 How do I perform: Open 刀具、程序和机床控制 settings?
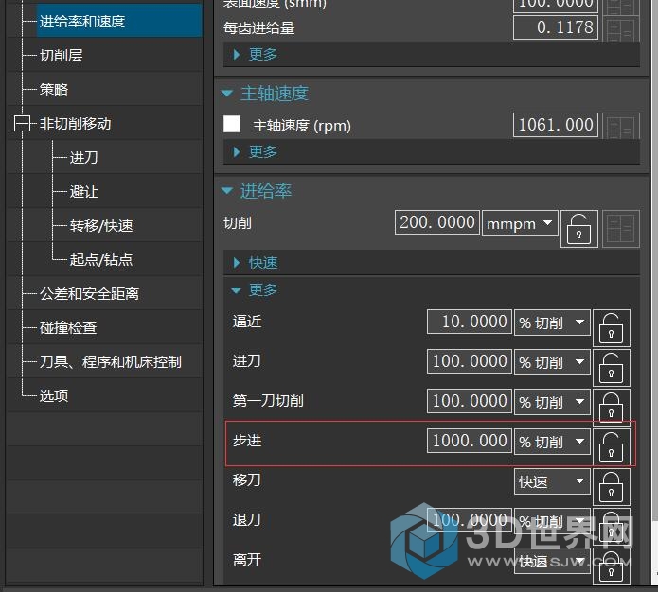click(111, 362)
